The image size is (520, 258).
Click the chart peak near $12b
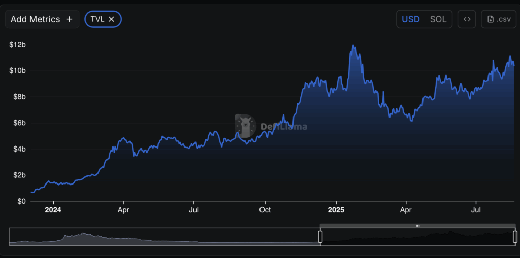point(353,46)
